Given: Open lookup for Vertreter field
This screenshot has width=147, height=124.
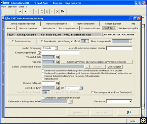Looking at the screenshot, I should pyautogui.click(x=57, y=62).
